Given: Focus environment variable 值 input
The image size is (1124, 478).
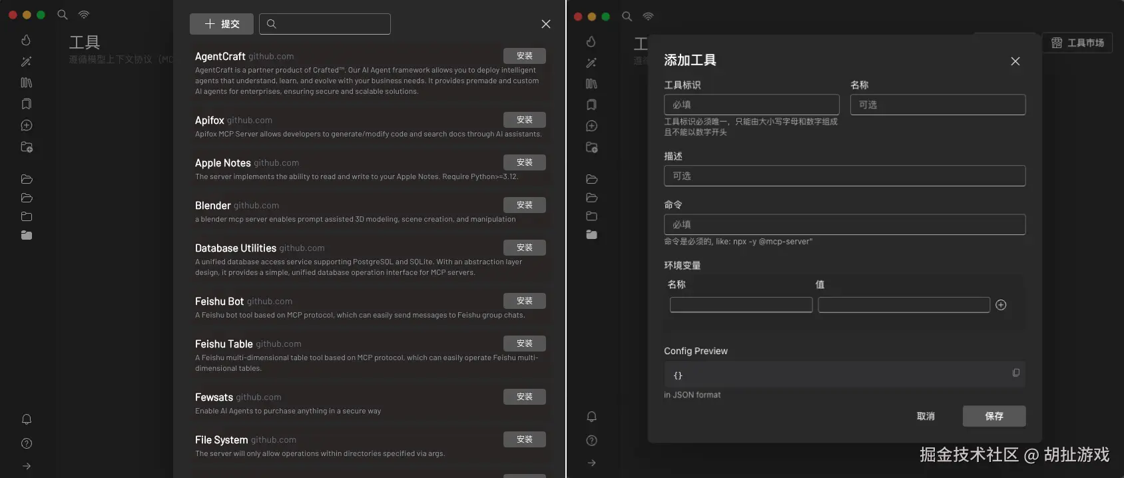Looking at the screenshot, I should (904, 305).
